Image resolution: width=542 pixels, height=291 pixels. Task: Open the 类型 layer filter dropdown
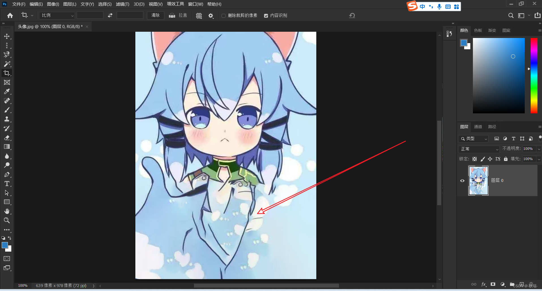[x=473, y=139]
